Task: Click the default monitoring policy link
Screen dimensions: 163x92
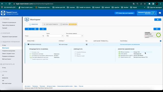Action: click(130, 44)
